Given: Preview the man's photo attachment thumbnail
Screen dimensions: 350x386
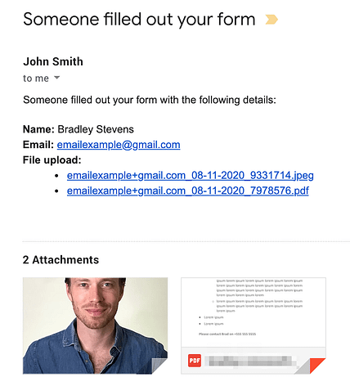Looking at the screenshot, I should pos(95,325).
